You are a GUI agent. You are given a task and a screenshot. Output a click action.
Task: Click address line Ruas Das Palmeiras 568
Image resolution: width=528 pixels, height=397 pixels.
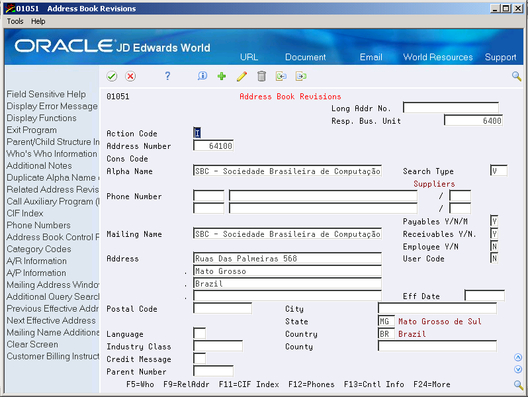pos(288,258)
